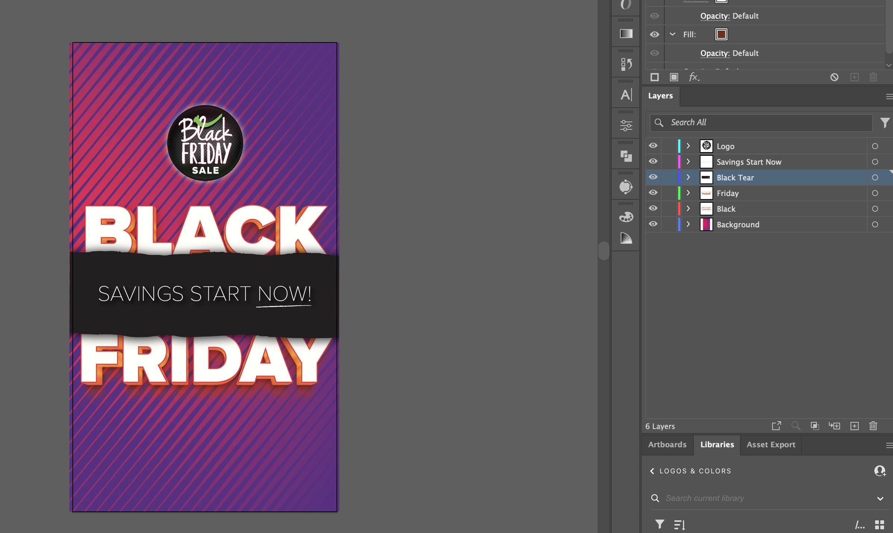This screenshot has height=533, width=893.
Task: Click the brown Fill color swatch
Action: [x=721, y=34]
